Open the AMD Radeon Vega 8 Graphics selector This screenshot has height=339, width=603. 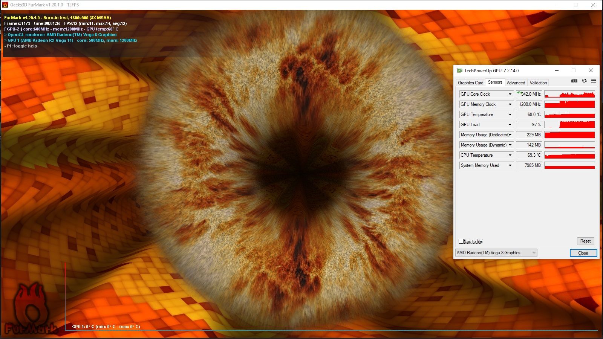click(x=496, y=253)
